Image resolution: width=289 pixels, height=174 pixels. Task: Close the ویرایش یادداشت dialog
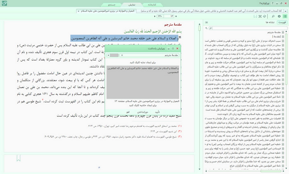pyautogui.click(x=177, y=49)
